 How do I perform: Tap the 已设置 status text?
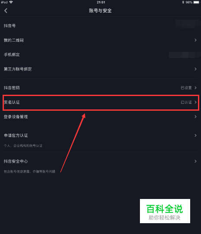pyautogui.click(x=186, y=88)
